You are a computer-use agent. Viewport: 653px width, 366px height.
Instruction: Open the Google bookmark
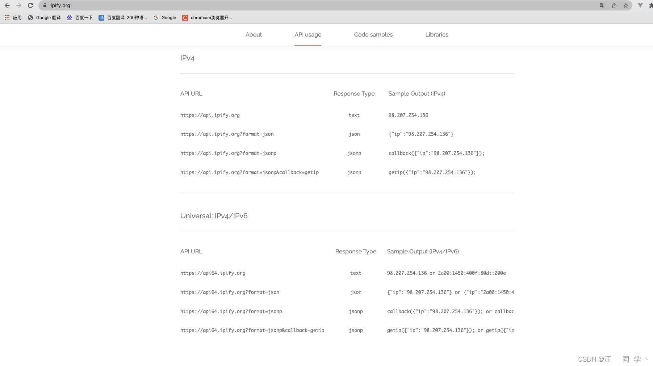click(165, 18)
